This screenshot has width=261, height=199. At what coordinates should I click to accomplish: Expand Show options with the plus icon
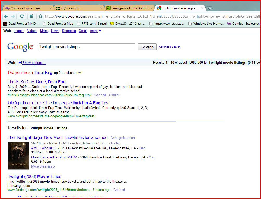point(20,63)
